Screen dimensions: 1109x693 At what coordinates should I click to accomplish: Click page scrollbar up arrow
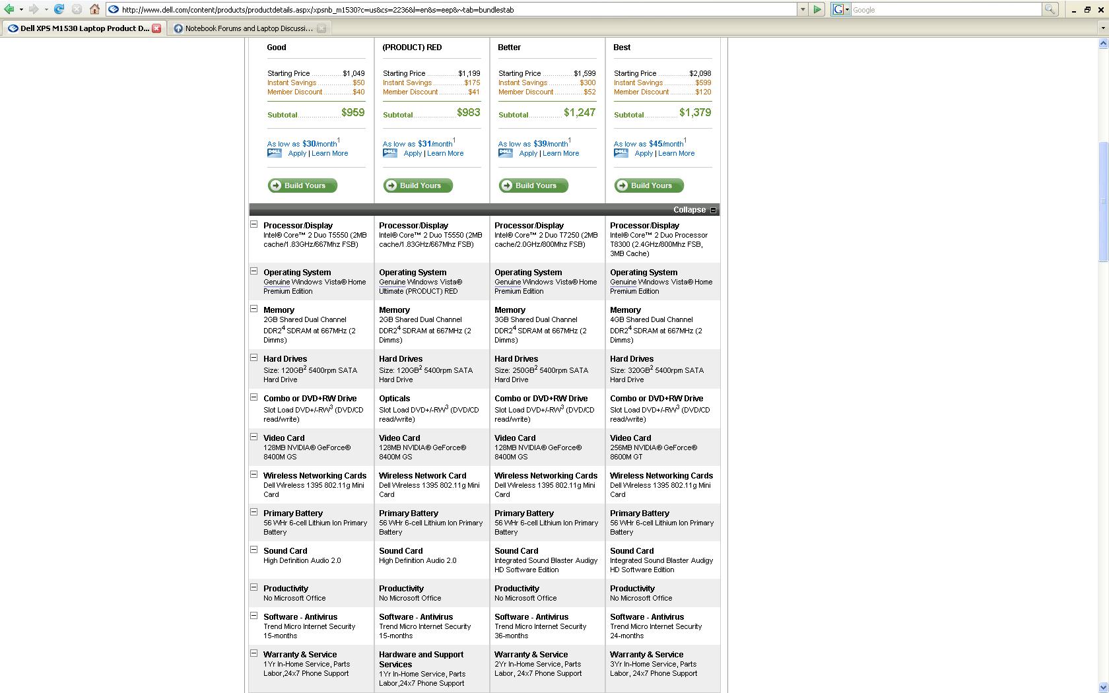click(x=1102, y=44)
